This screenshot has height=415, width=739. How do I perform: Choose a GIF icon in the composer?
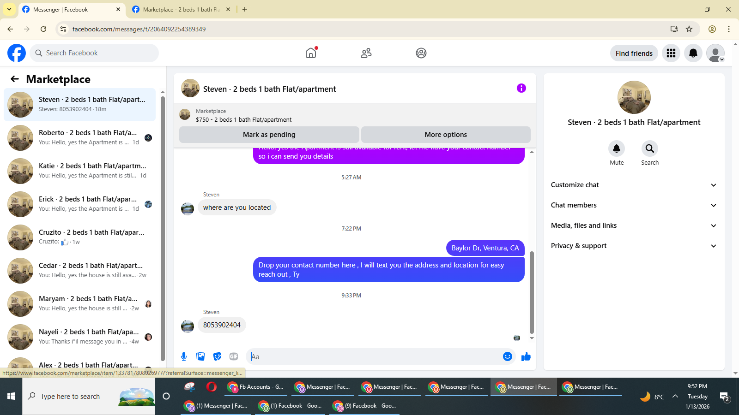(234, 356)
